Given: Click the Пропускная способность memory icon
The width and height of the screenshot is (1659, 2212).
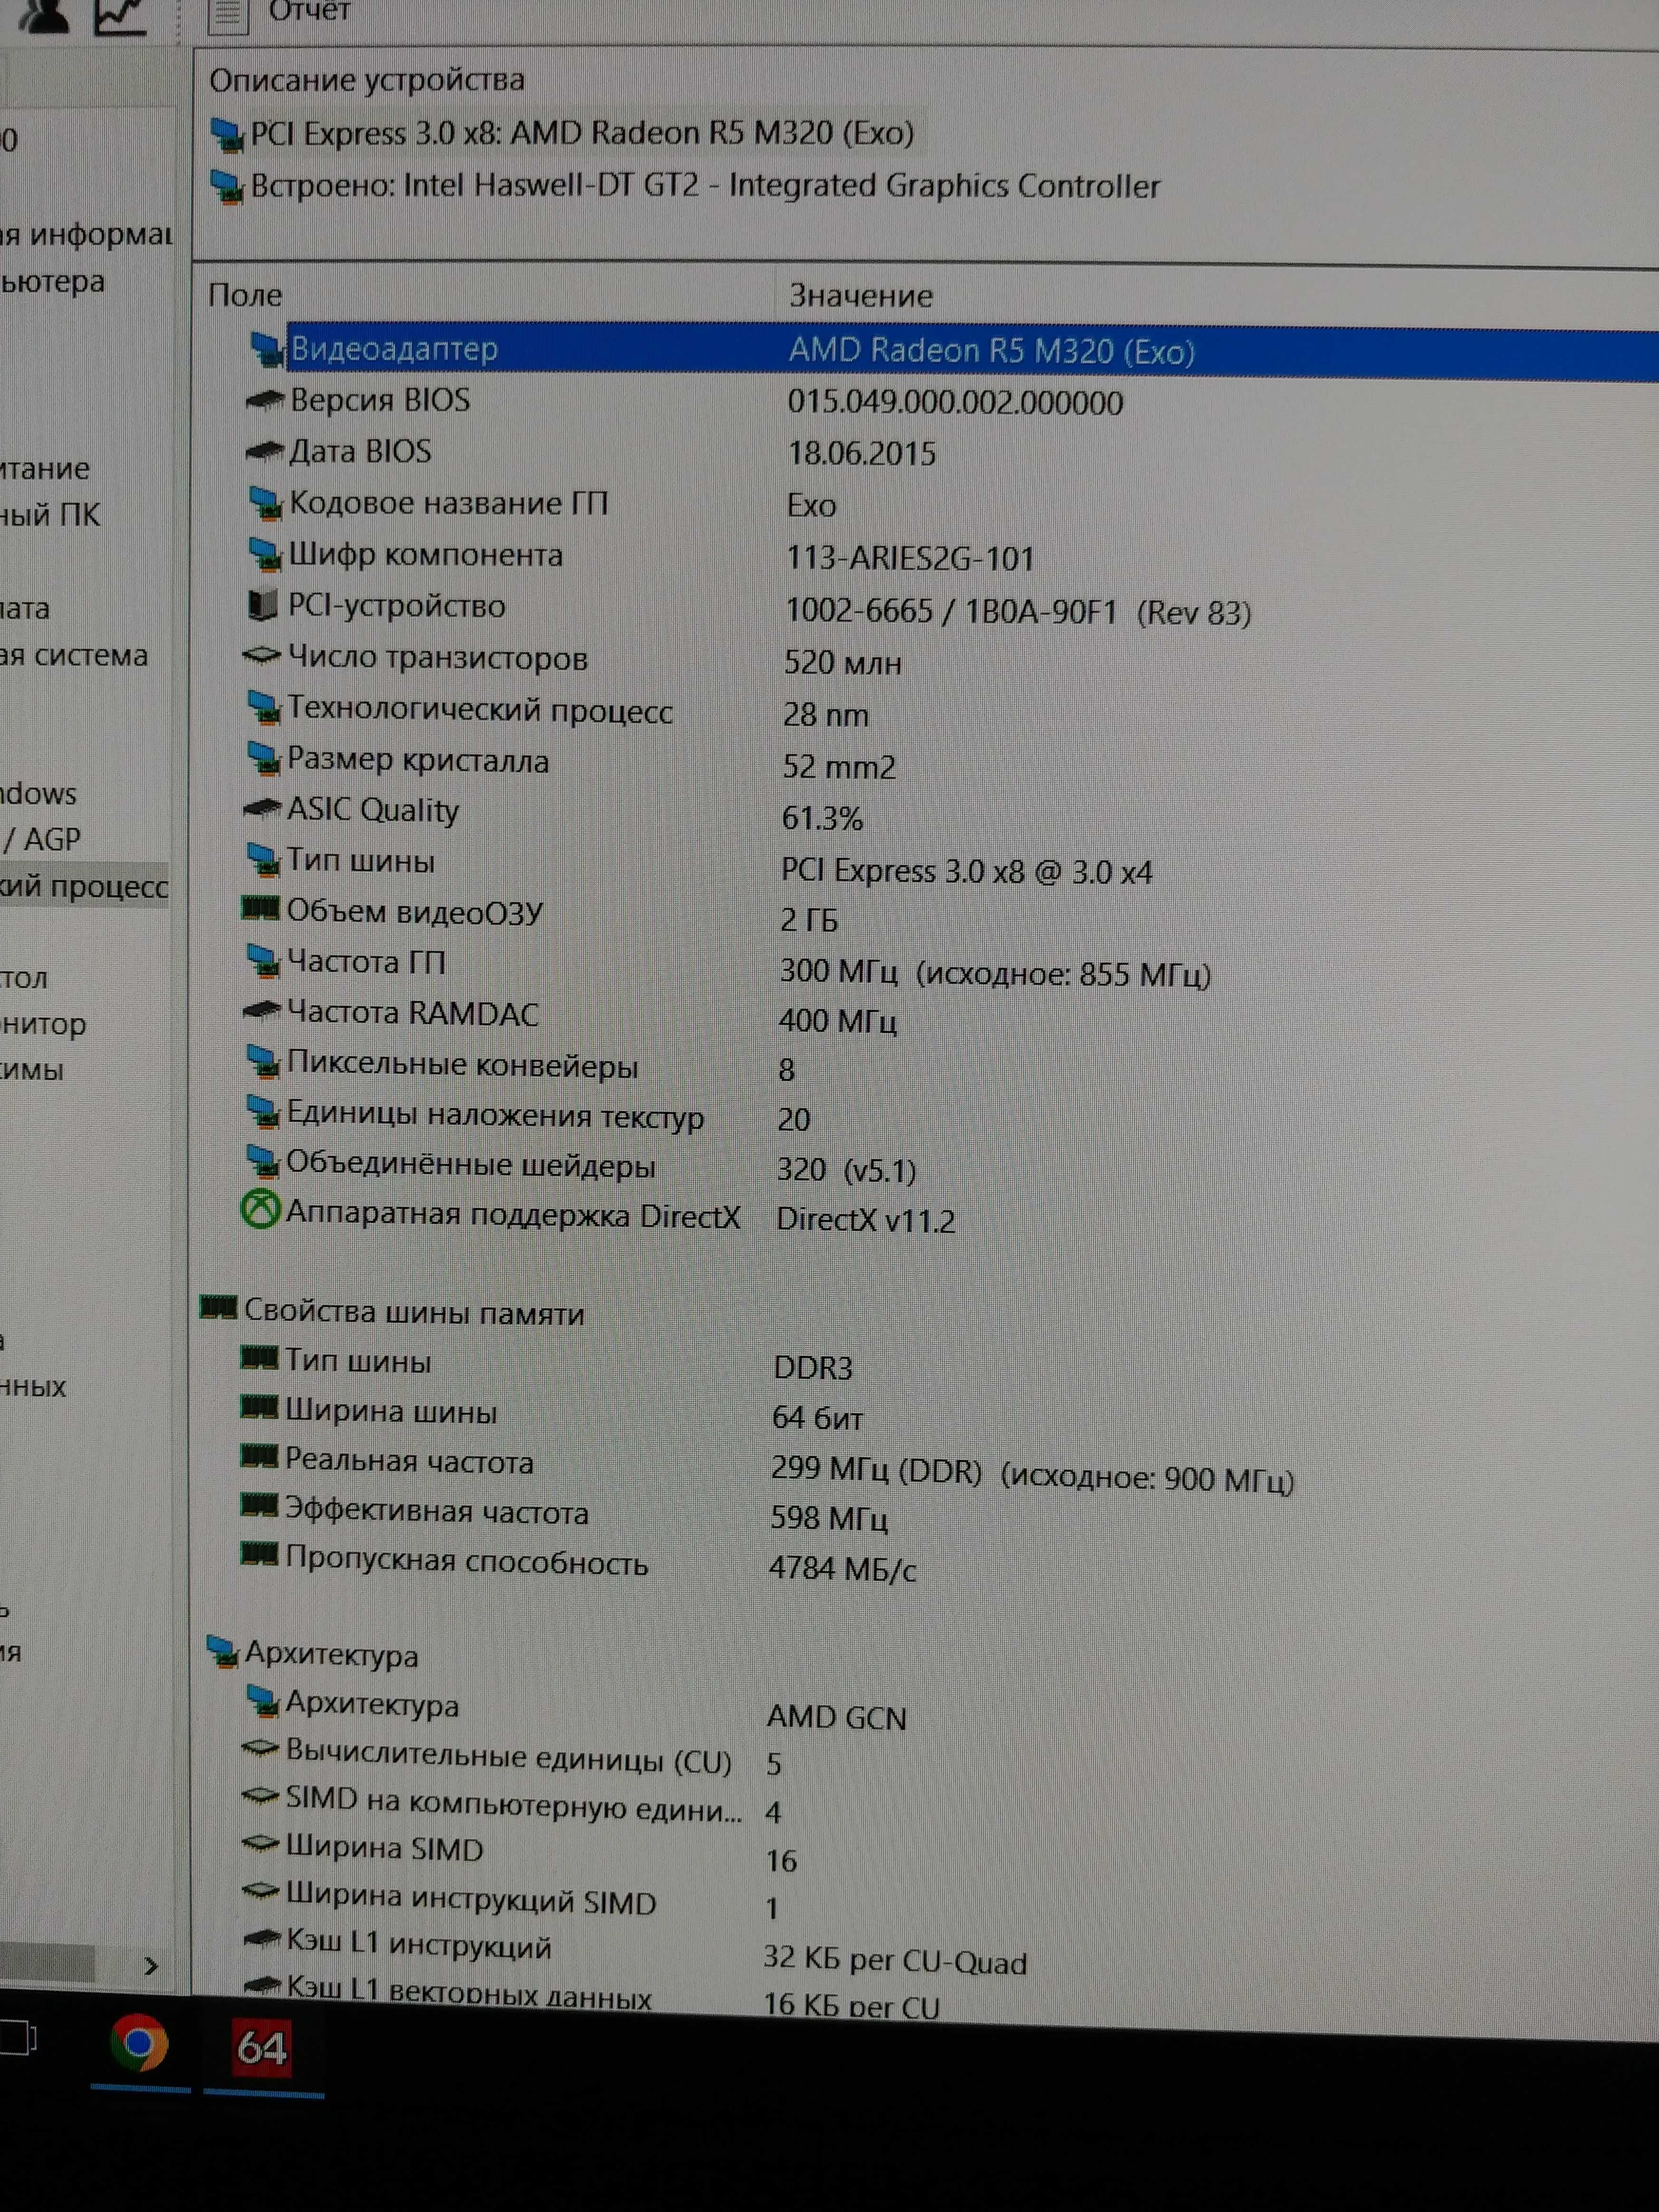Looking at the screenshot, I should pyautogui.click(x=259, y=1555).
